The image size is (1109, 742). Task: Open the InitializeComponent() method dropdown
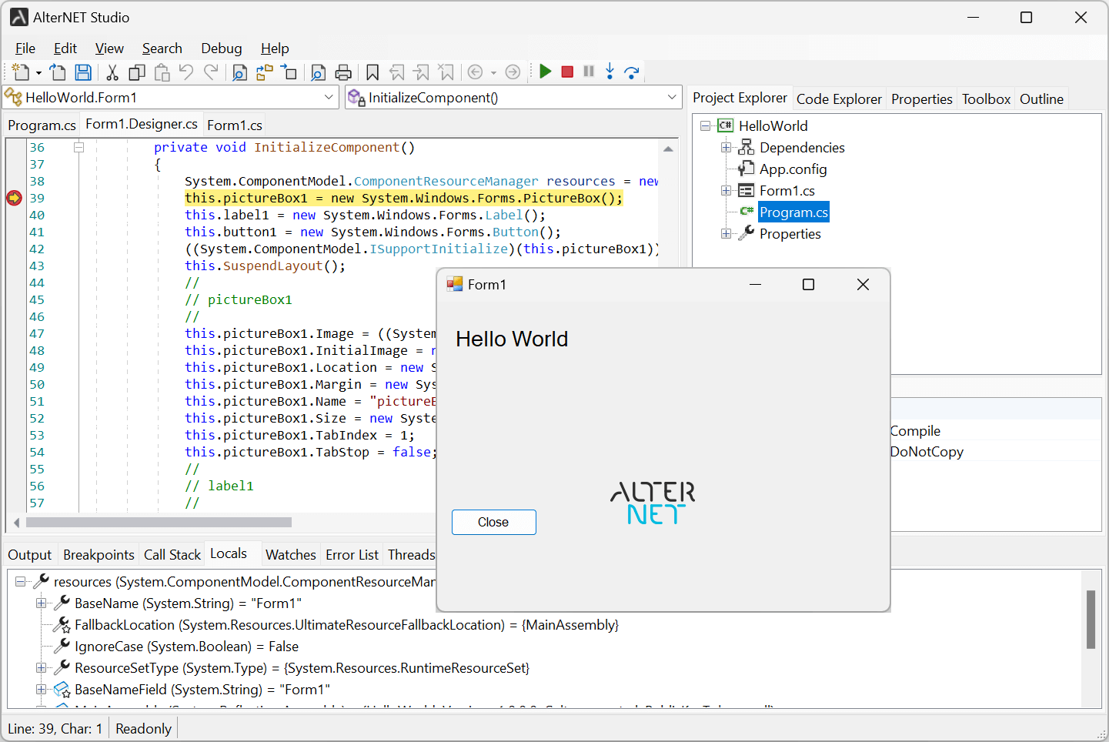(x=672, y=97)
